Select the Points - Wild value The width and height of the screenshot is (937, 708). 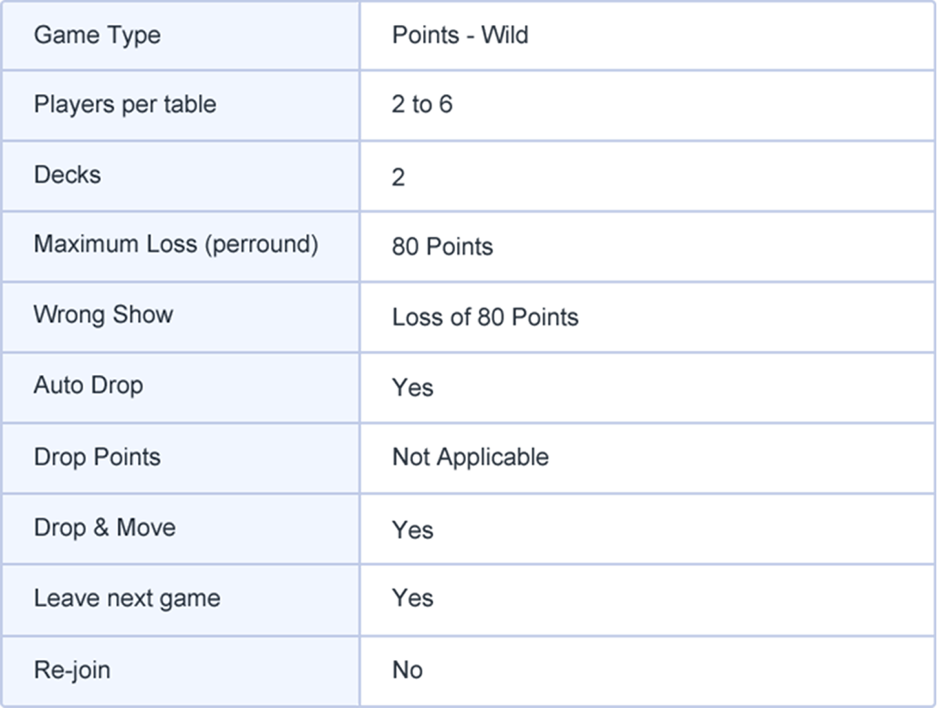460,35
